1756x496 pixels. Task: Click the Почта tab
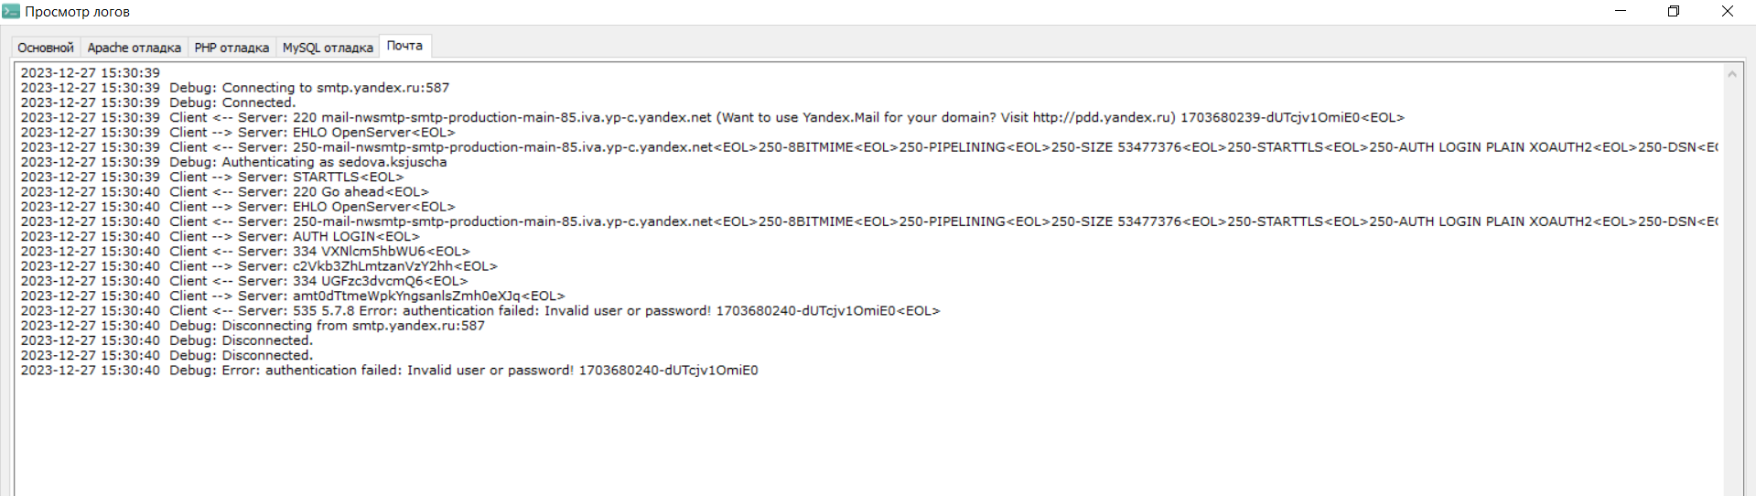[x=404, y=46]
